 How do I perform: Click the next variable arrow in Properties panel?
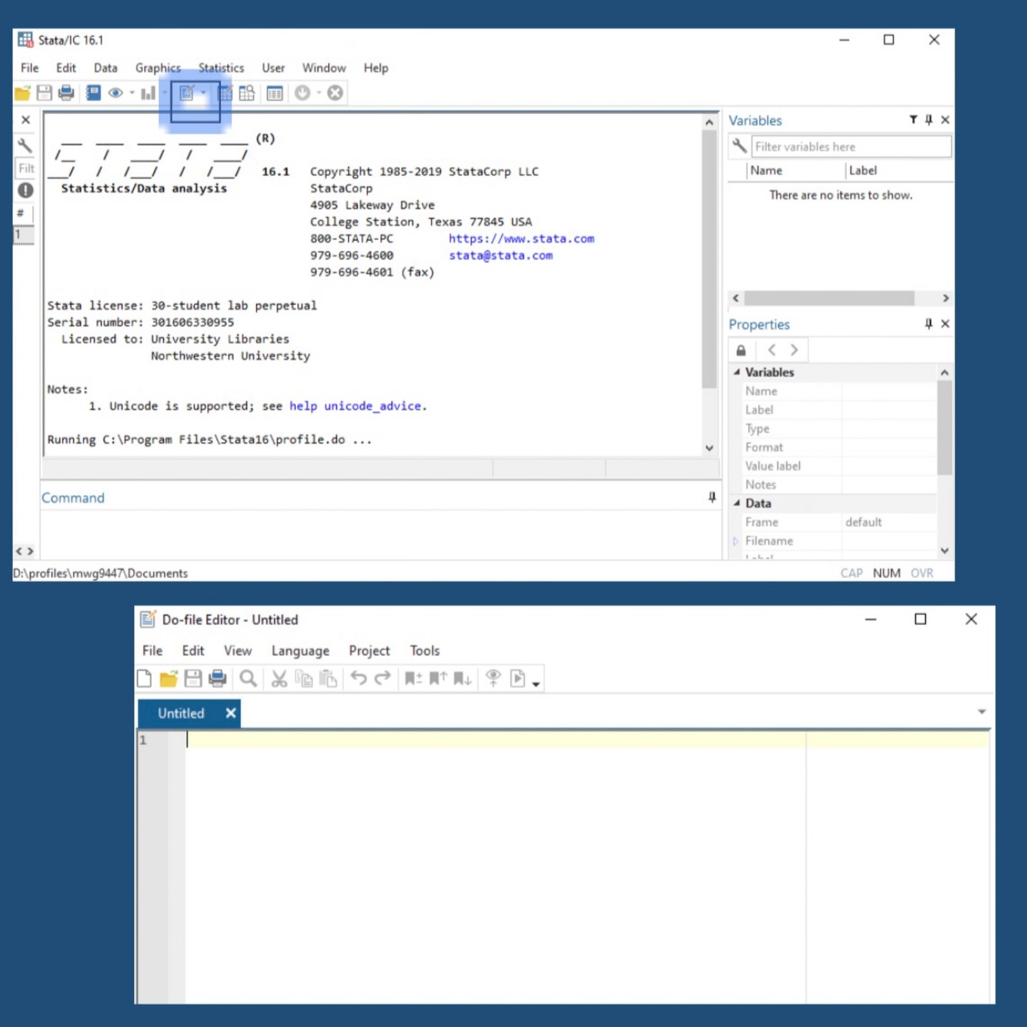click(794, 350)
